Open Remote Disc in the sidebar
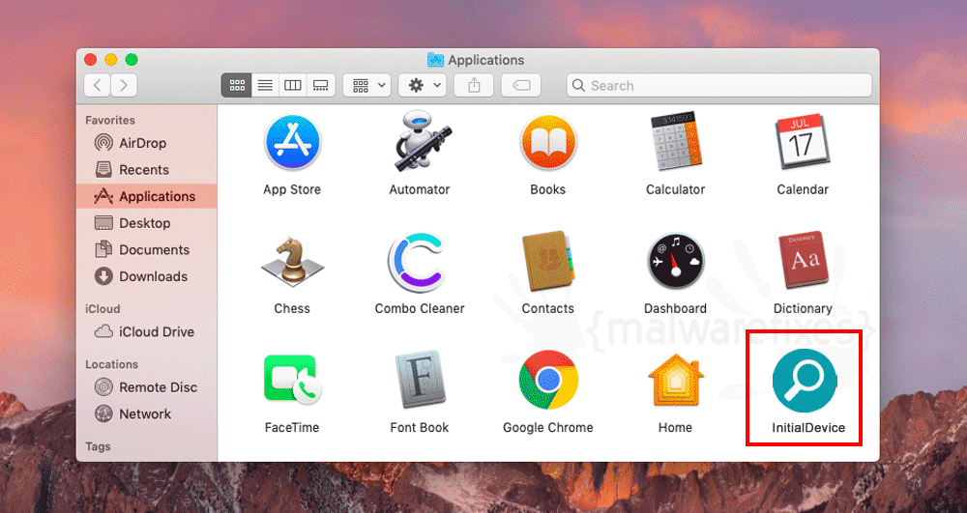This screenshot has height=513, width=967. click(147, 387)
